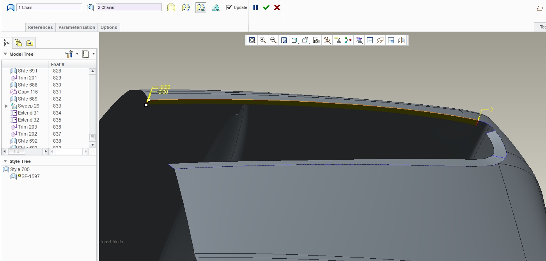546x261 pixels.
Task: Click the internal chains collector icon
Action: [x=90, y=7]
